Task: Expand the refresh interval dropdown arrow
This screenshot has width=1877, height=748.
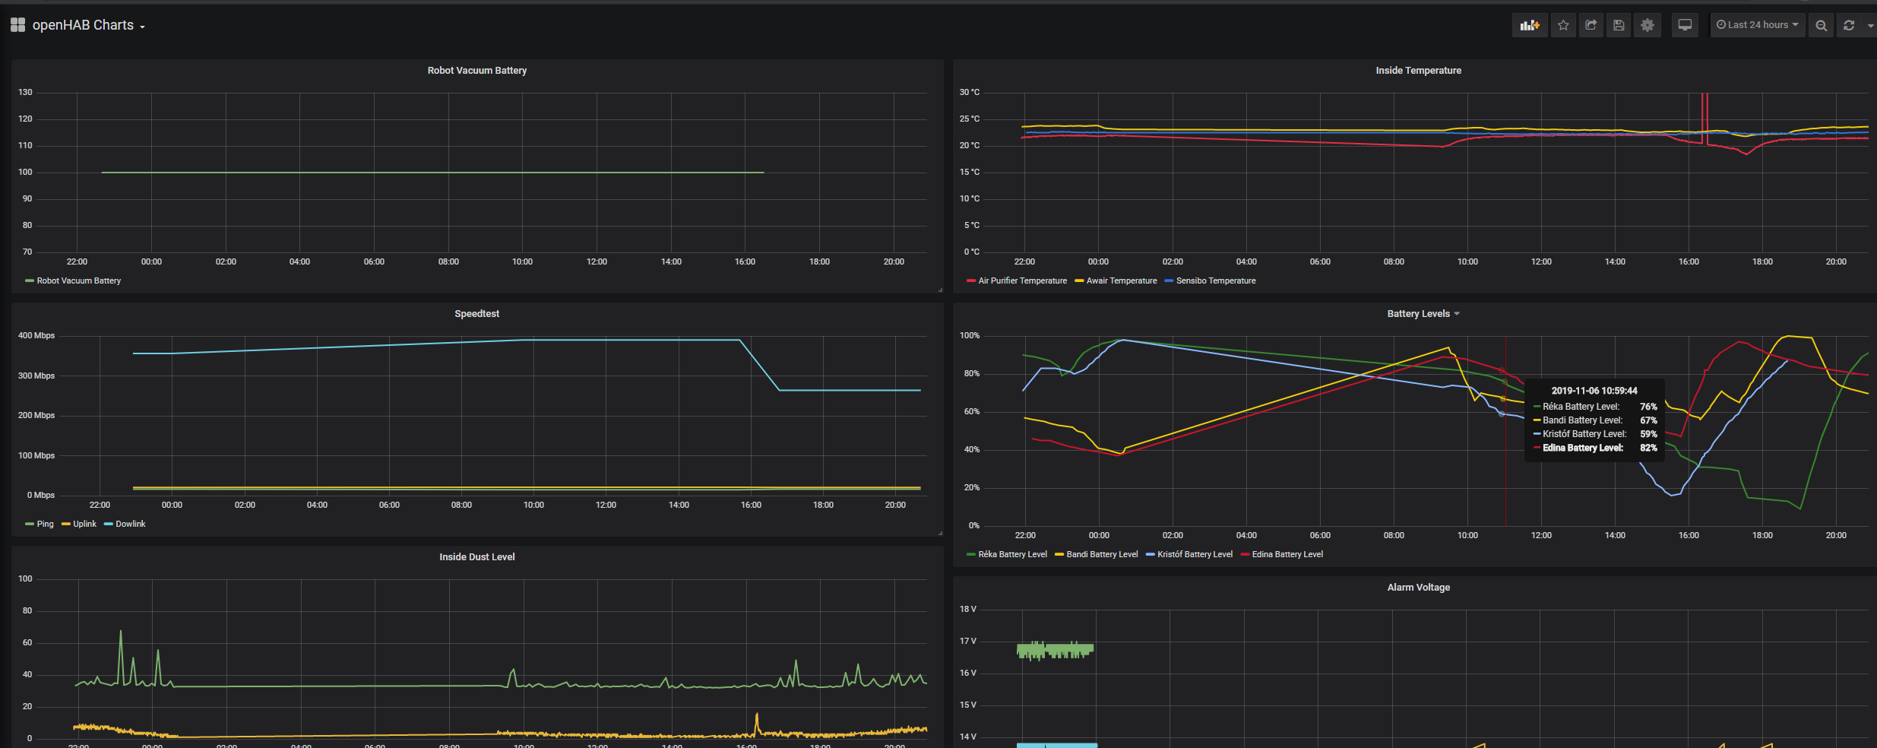Action: (x=1869, y=25)
